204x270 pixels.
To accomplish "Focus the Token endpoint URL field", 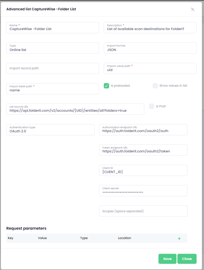I will [143, 150].
